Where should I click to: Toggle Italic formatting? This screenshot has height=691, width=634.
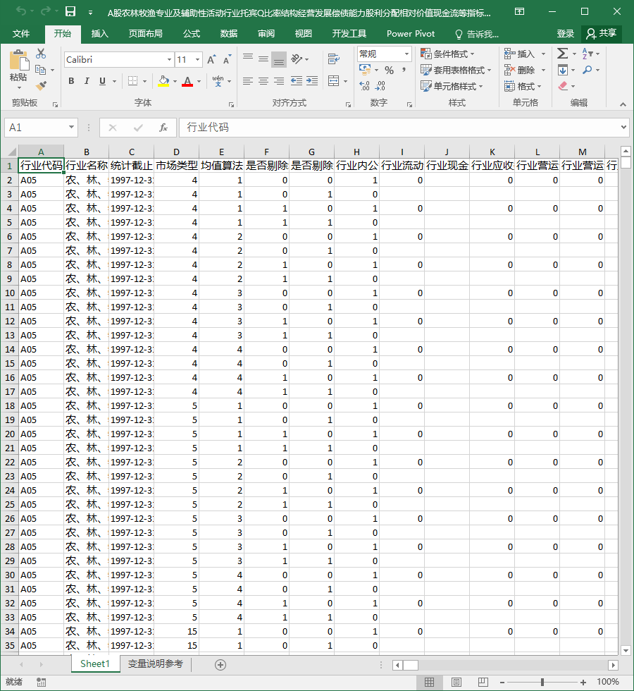point(87,80)
